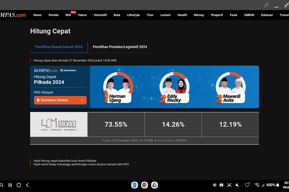Click the Money navigation link

click(199, 15)
